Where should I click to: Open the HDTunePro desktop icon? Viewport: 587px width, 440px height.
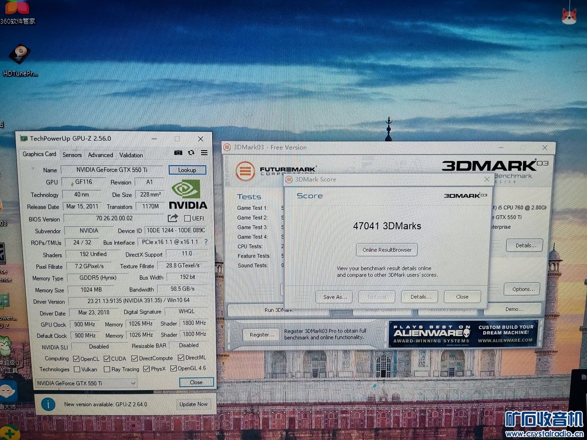tap(20, 61)
